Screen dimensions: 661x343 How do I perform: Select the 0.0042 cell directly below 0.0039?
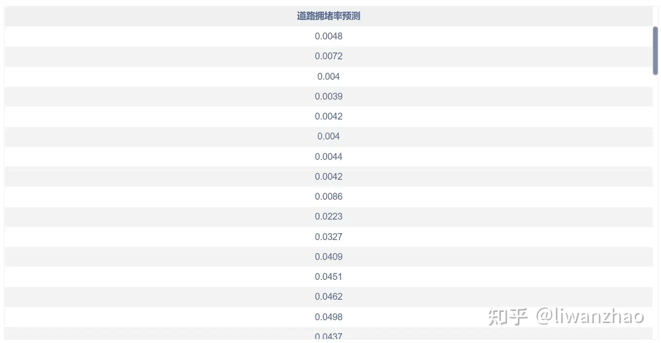[x=329, y=117]
